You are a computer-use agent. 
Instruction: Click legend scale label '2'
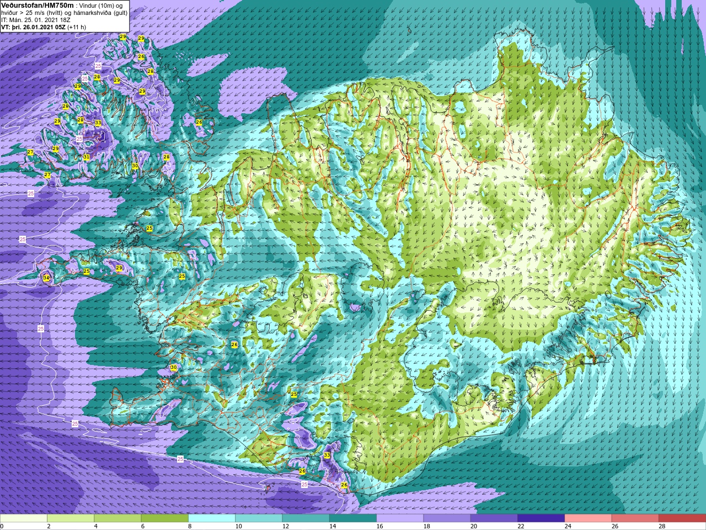[49, 526]
